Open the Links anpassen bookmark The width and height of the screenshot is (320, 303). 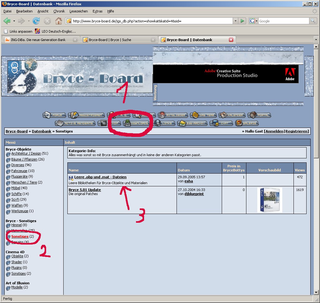click(x=18, y=31)
